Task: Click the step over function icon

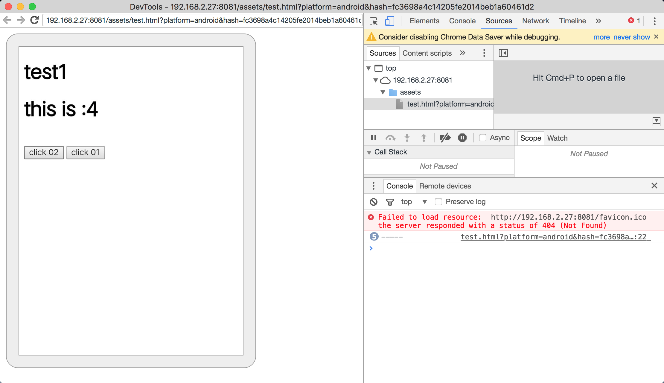Action: pyautogui.click(x=390, y=138)
